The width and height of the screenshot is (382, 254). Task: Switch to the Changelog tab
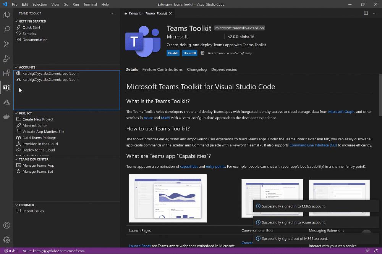click(197, 69)
